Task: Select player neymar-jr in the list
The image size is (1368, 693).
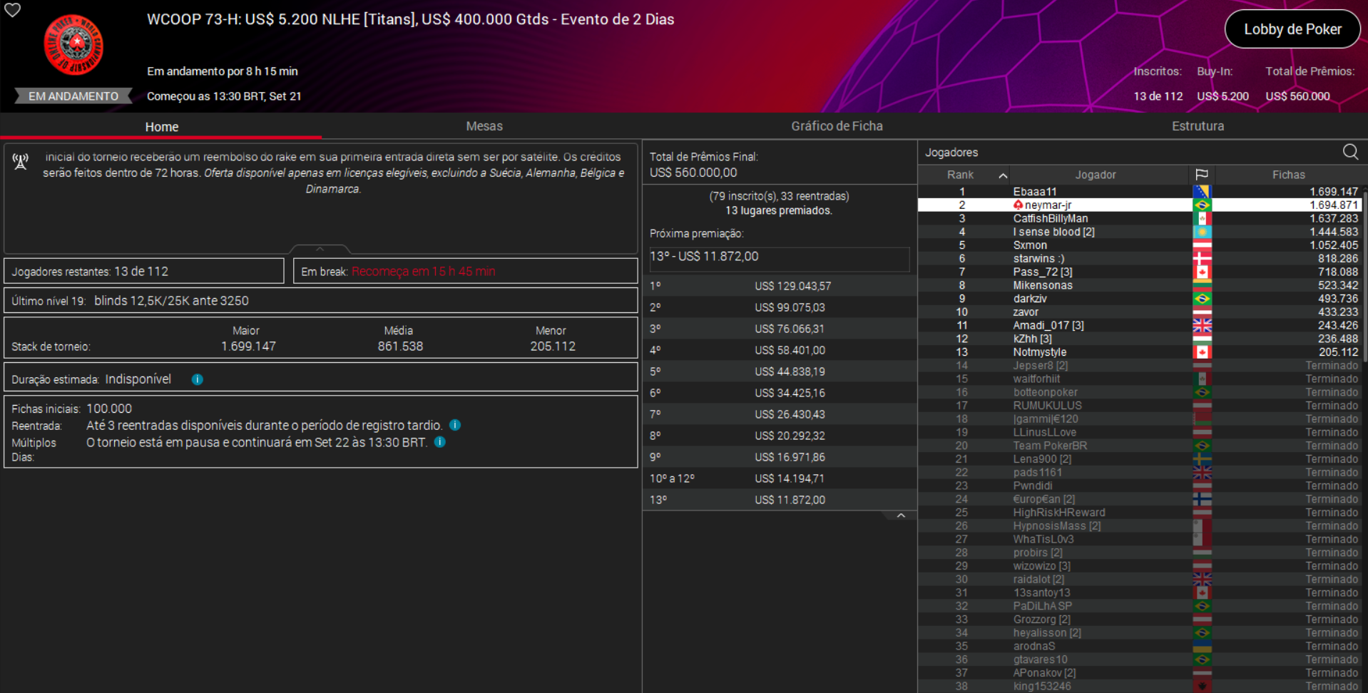Action: [x=1048, y=205]
